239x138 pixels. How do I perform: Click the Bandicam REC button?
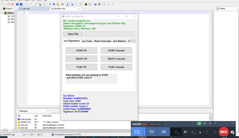point(223,132)
